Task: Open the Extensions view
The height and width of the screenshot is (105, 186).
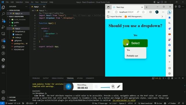Action: pos(3,40)
